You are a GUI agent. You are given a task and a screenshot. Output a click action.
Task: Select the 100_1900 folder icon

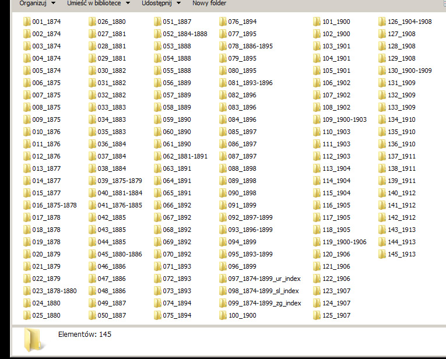(x=223, y=315)
